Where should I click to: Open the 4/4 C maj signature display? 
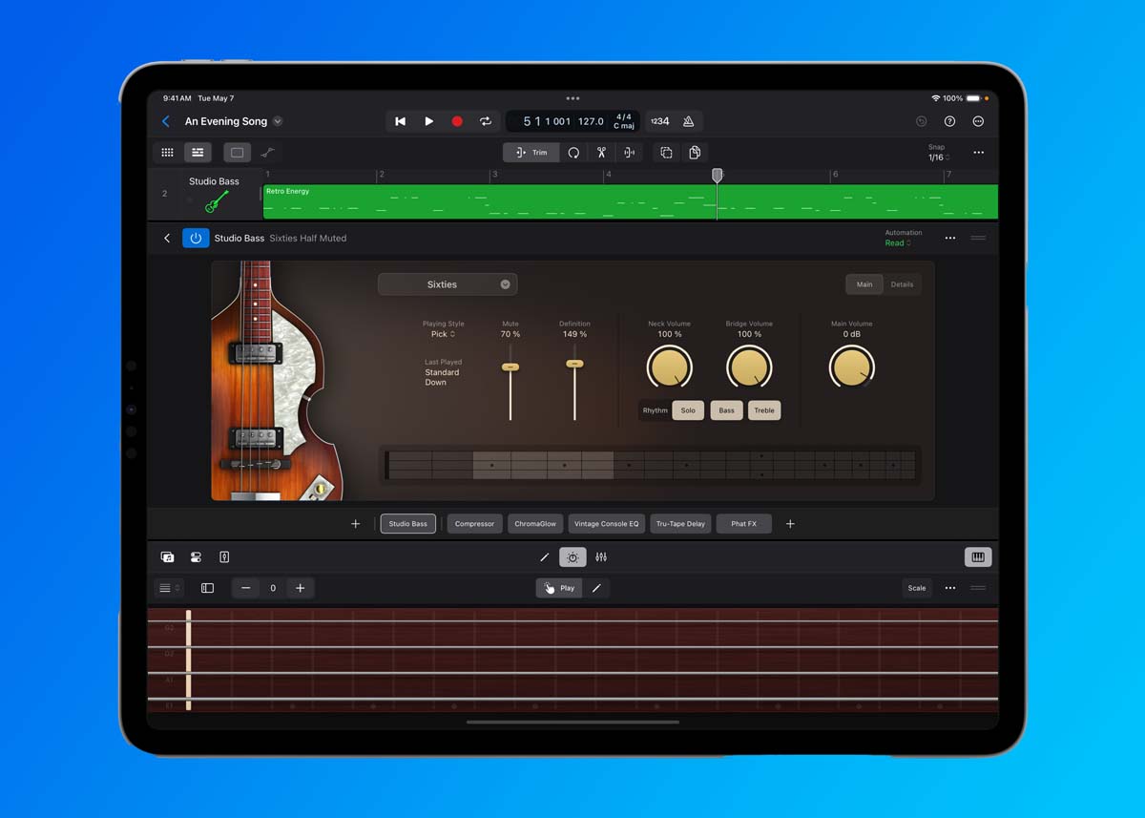(624, 121)
